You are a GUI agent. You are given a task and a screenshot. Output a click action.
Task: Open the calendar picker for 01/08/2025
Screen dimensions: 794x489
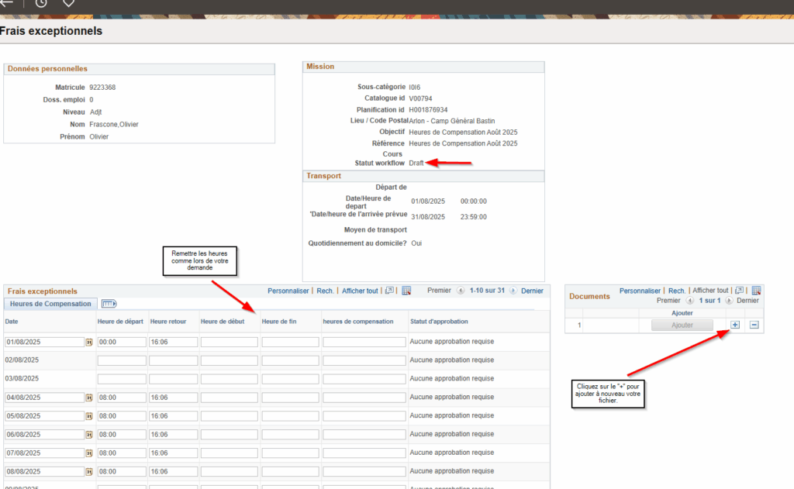(x=88, y=342)
